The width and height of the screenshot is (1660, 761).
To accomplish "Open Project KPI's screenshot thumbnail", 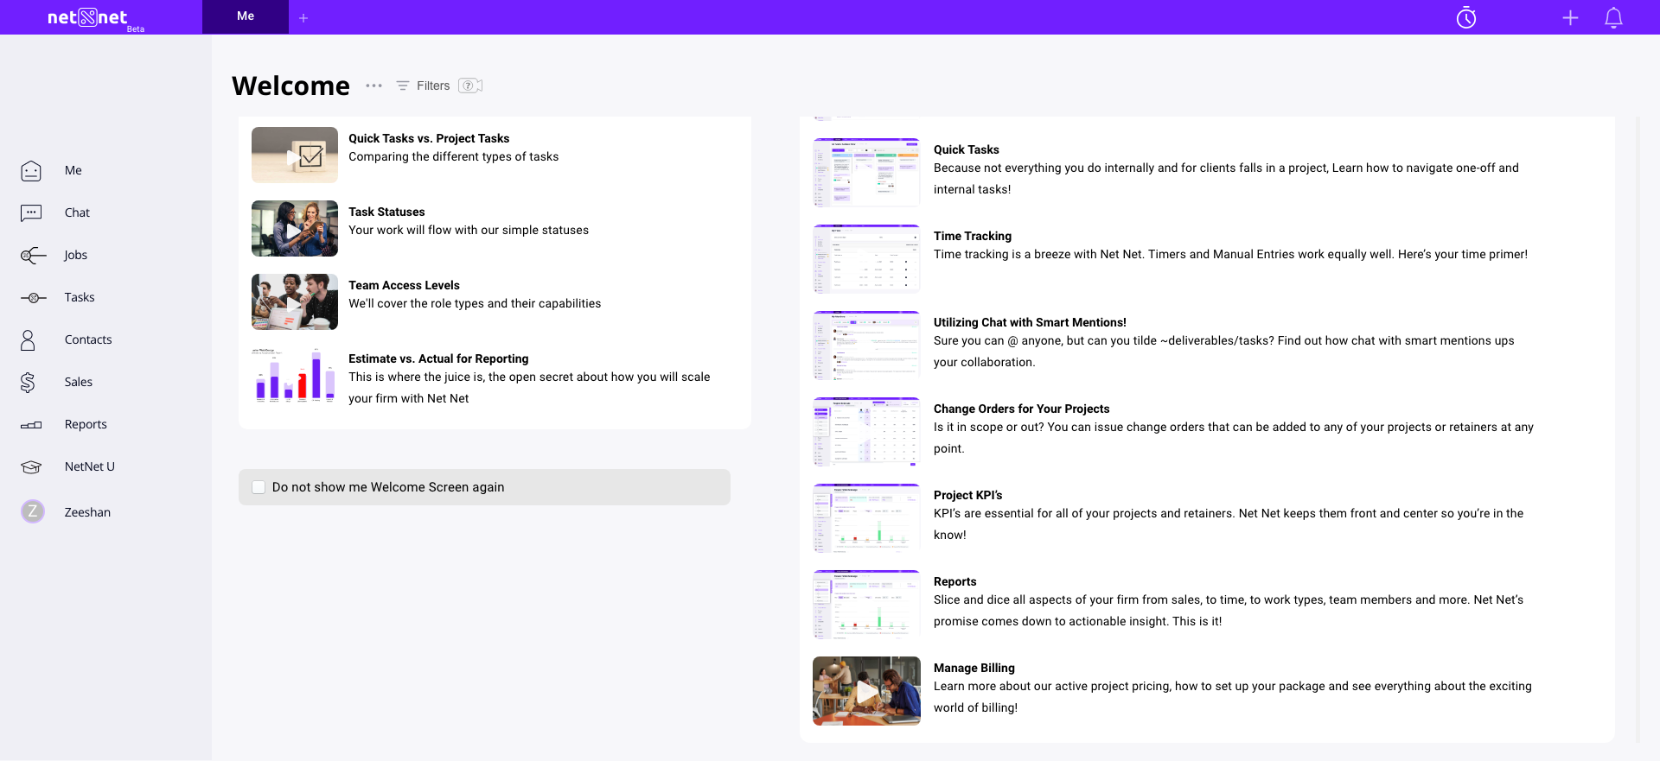I will click(x=866, y=518).
